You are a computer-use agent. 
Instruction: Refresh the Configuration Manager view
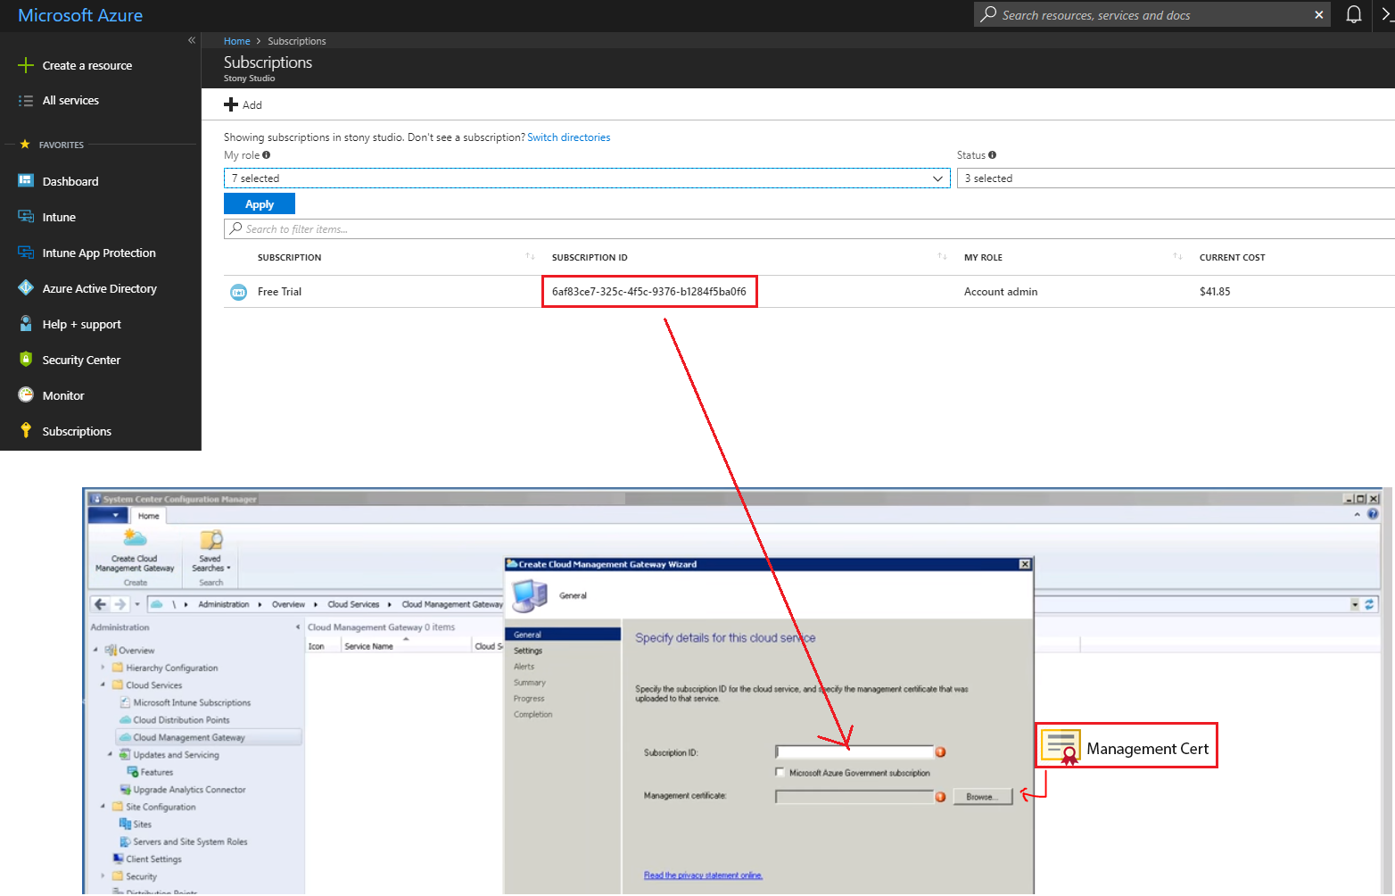coord(1369,604)
